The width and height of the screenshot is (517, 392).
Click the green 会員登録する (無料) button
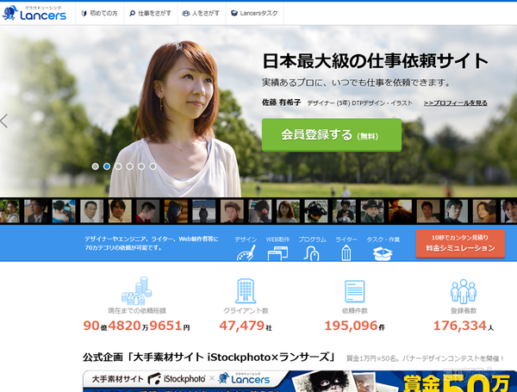pos(332,135)
